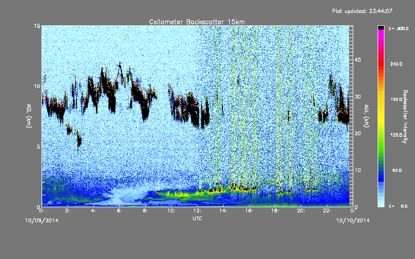The image size is (415, 259).
Task: Click the '12:' hour tick label
Action: [x=197, y=211]
